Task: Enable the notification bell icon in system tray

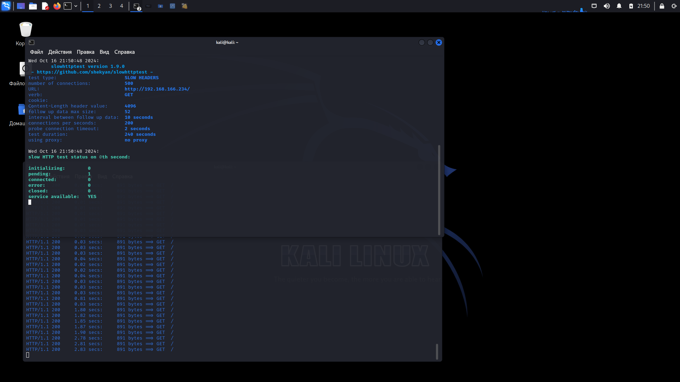Action: tap(619, 6)
